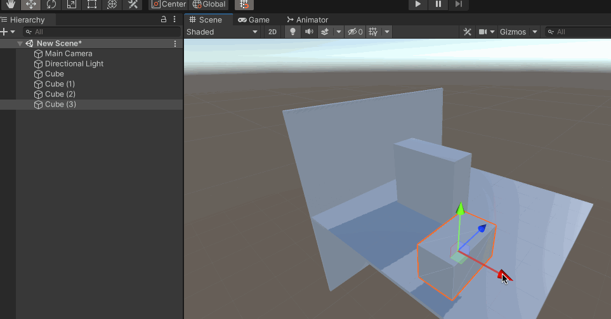Open the Gizmos dropdown arrow
611x319 pixels.
point(535,32)
